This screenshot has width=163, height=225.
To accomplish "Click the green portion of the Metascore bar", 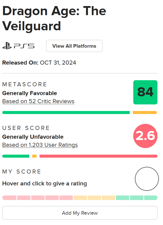I will [66, 112].
